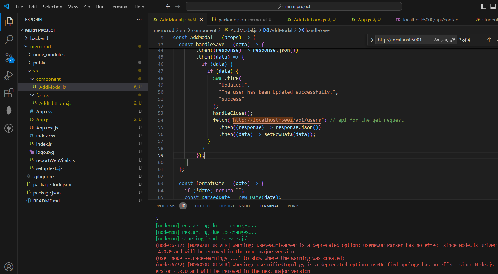The image size is (498, 274).
Task: Close the AddModal.js editor tab
Action: (x=201, y=20)
